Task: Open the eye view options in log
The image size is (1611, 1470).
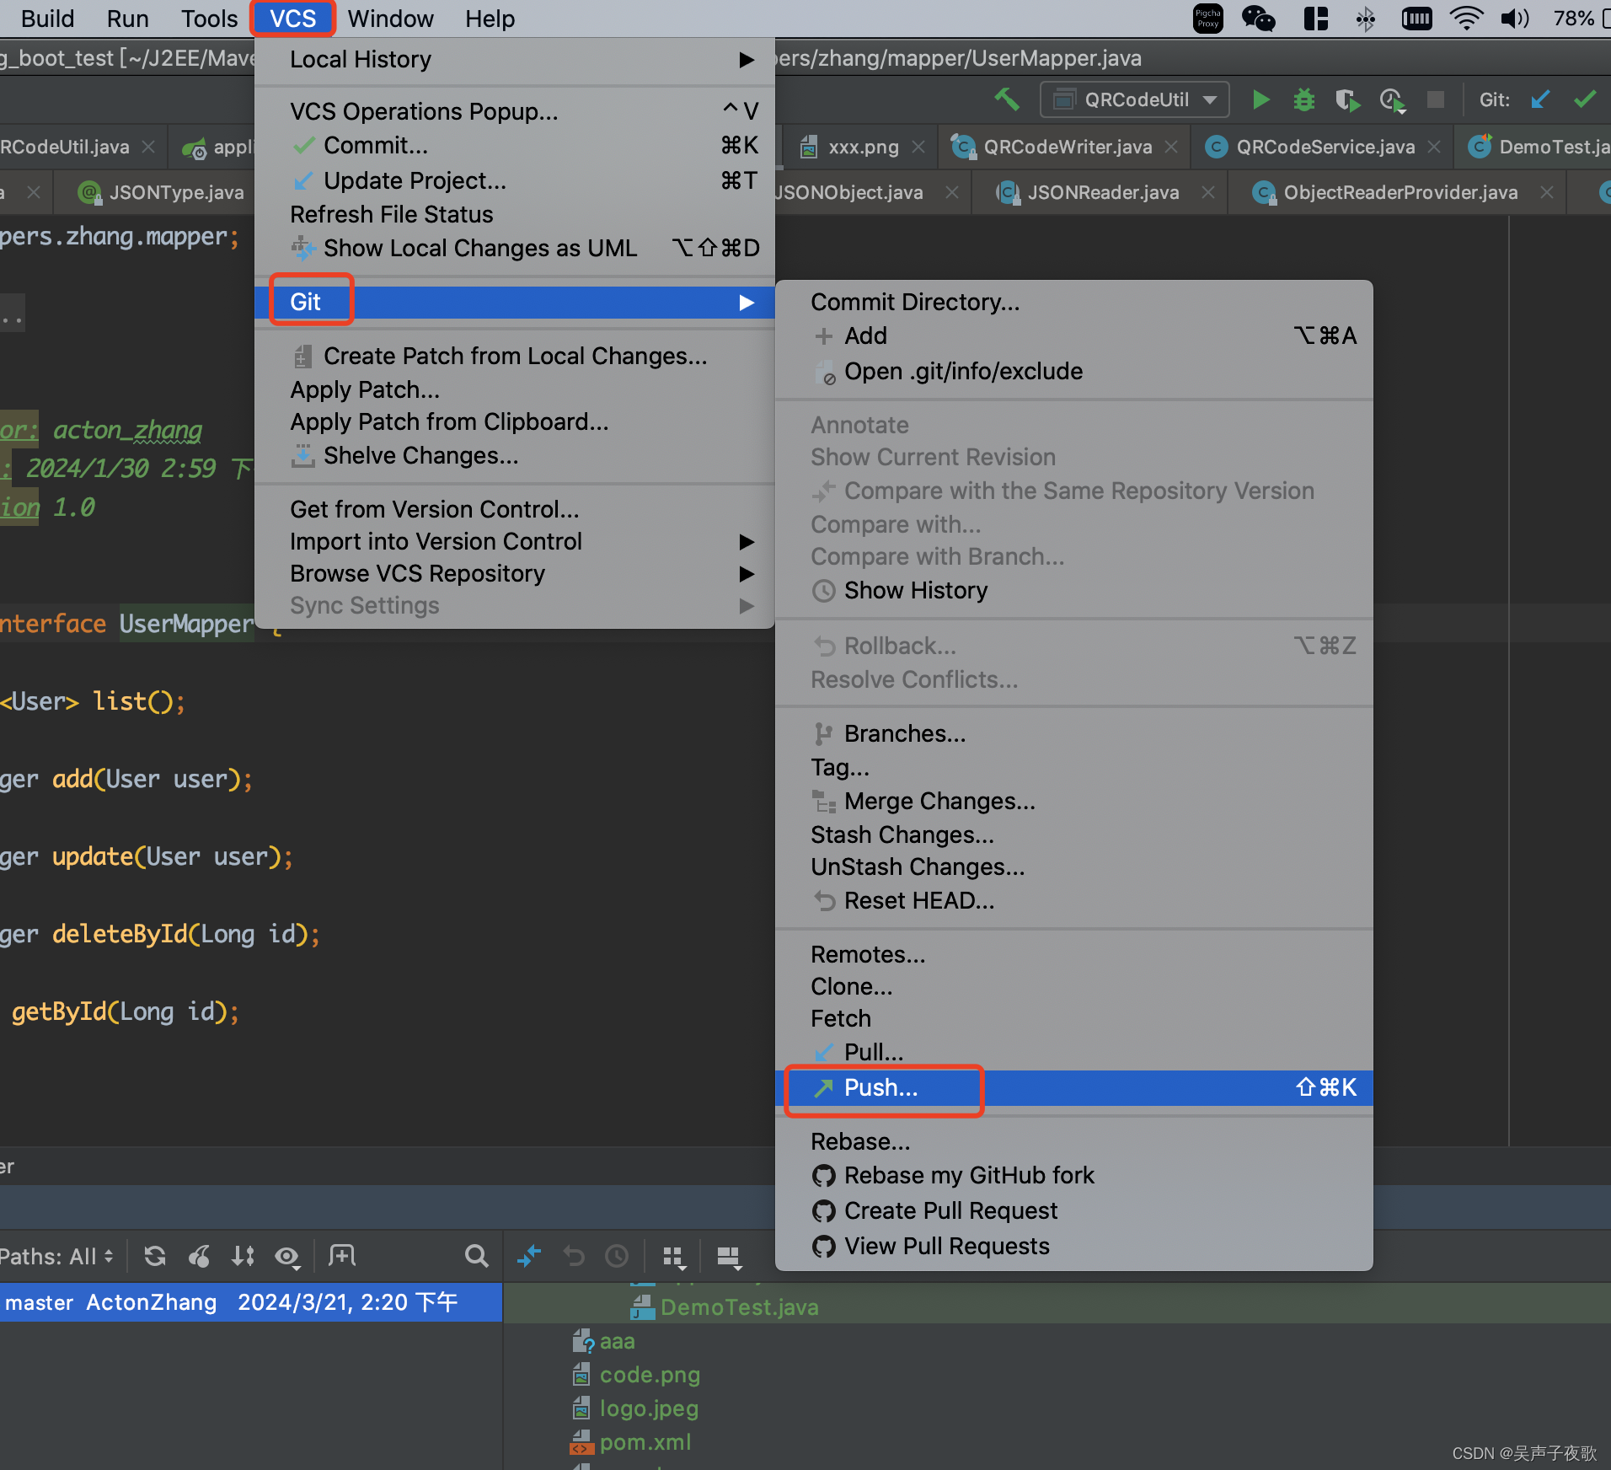Action: point(287,1257)
